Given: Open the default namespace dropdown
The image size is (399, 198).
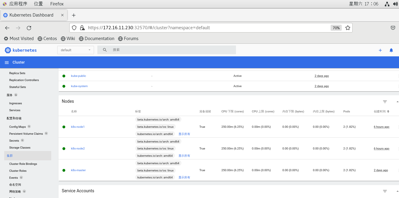Looking at the screenshot, I should pyautogui.click(x=75, y=50).
